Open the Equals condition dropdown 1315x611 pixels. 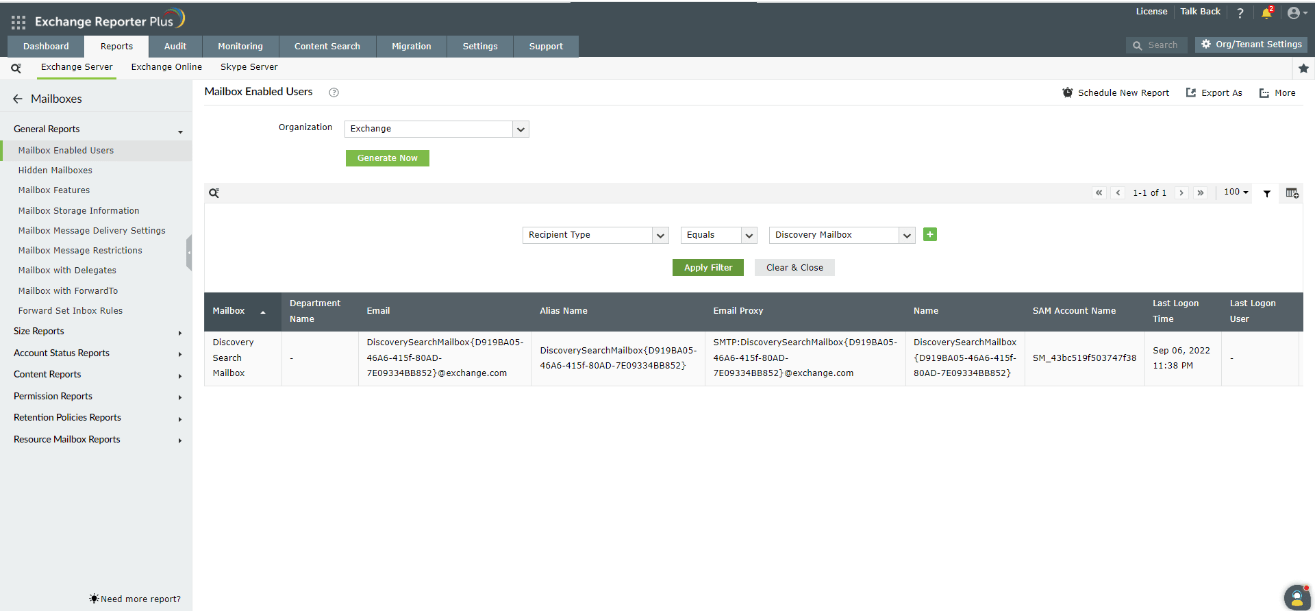[718, 236]
